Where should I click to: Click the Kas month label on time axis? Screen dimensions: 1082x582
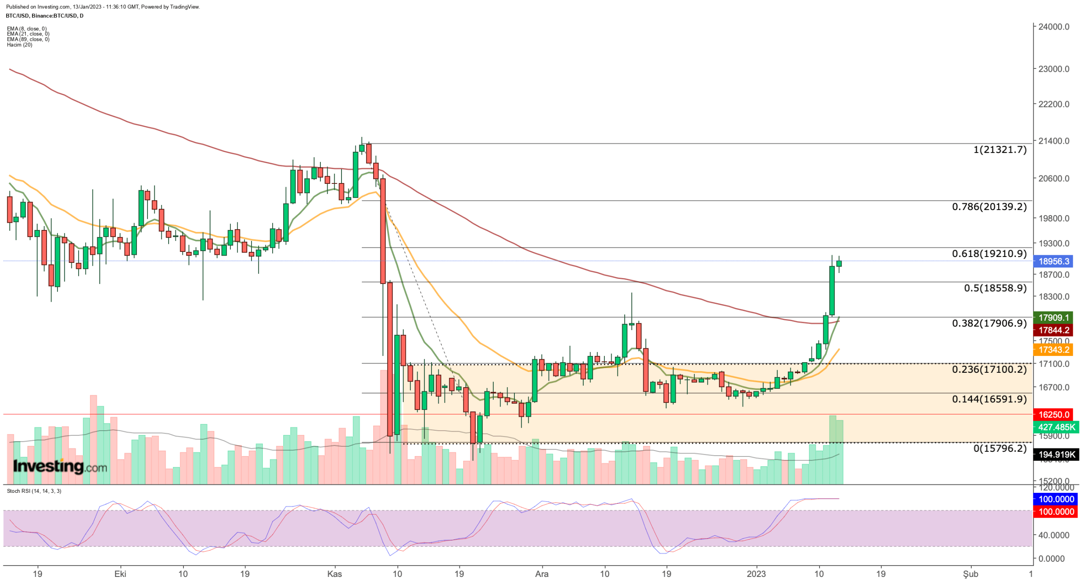click(x=335, y=574)
